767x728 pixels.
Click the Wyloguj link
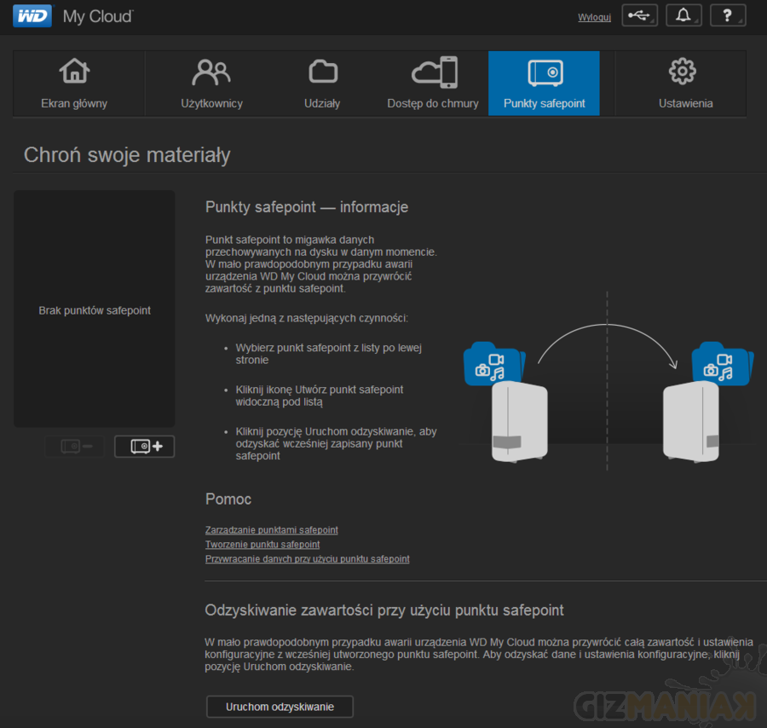pos(594,17)
